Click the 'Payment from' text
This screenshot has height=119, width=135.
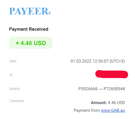coord(87,110)
